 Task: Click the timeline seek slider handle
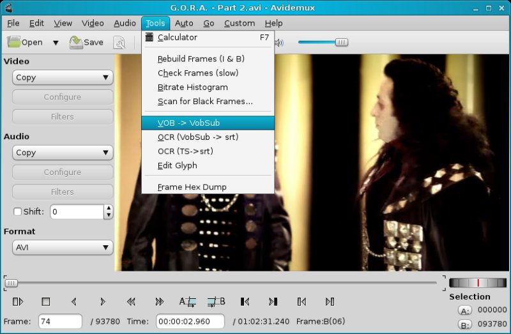(x=11, y=283)
